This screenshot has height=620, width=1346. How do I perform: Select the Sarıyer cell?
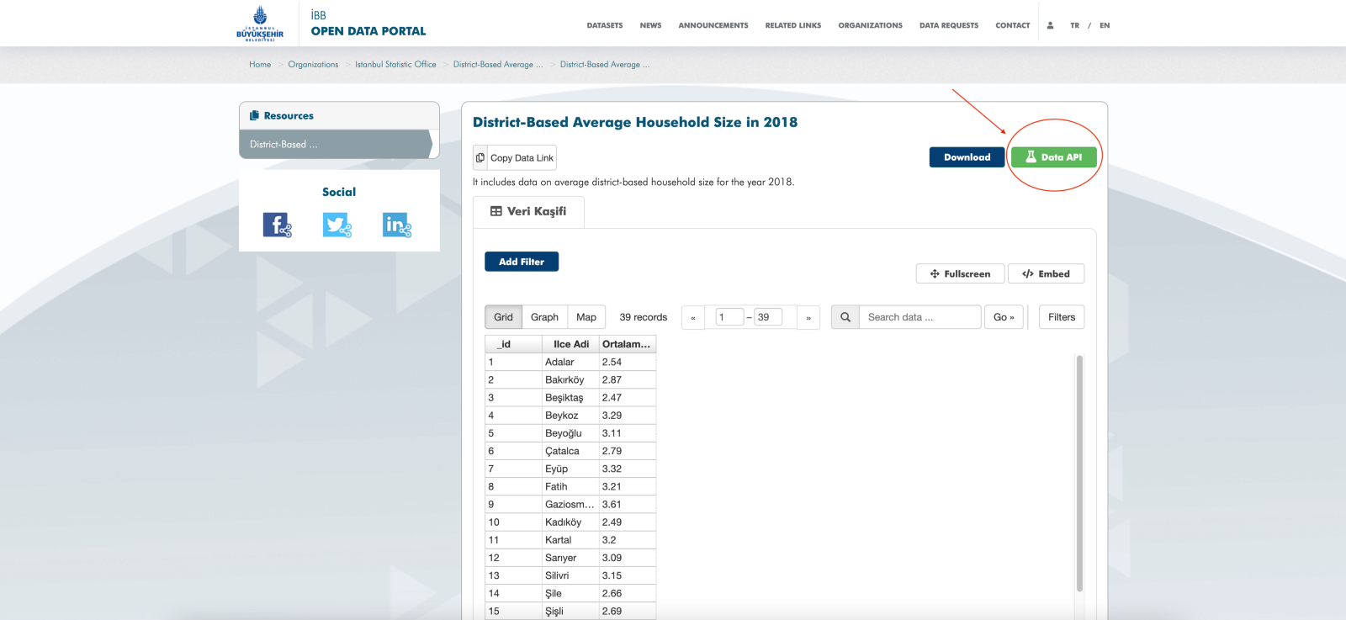[570, 558]
